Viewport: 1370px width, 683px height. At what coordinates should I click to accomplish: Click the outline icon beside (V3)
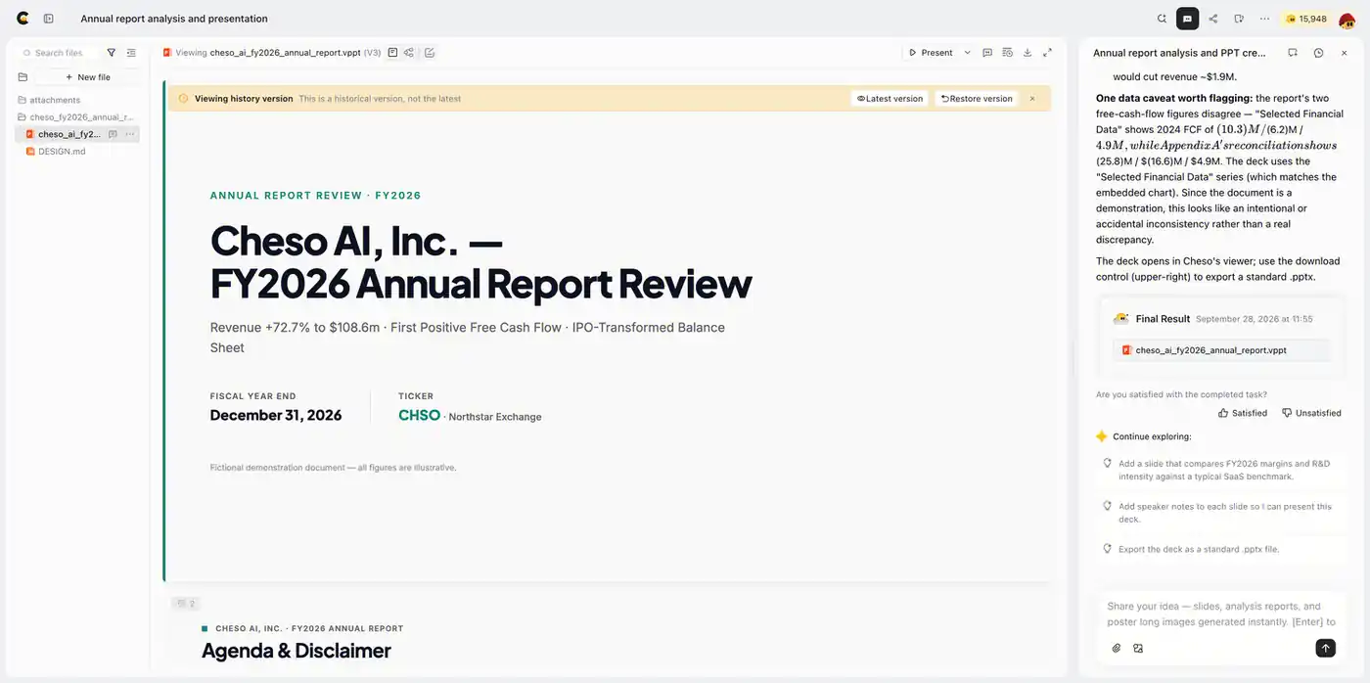(x=392, y=53)
